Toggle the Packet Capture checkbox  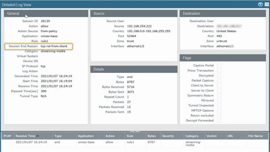click(x=219, y=80)
